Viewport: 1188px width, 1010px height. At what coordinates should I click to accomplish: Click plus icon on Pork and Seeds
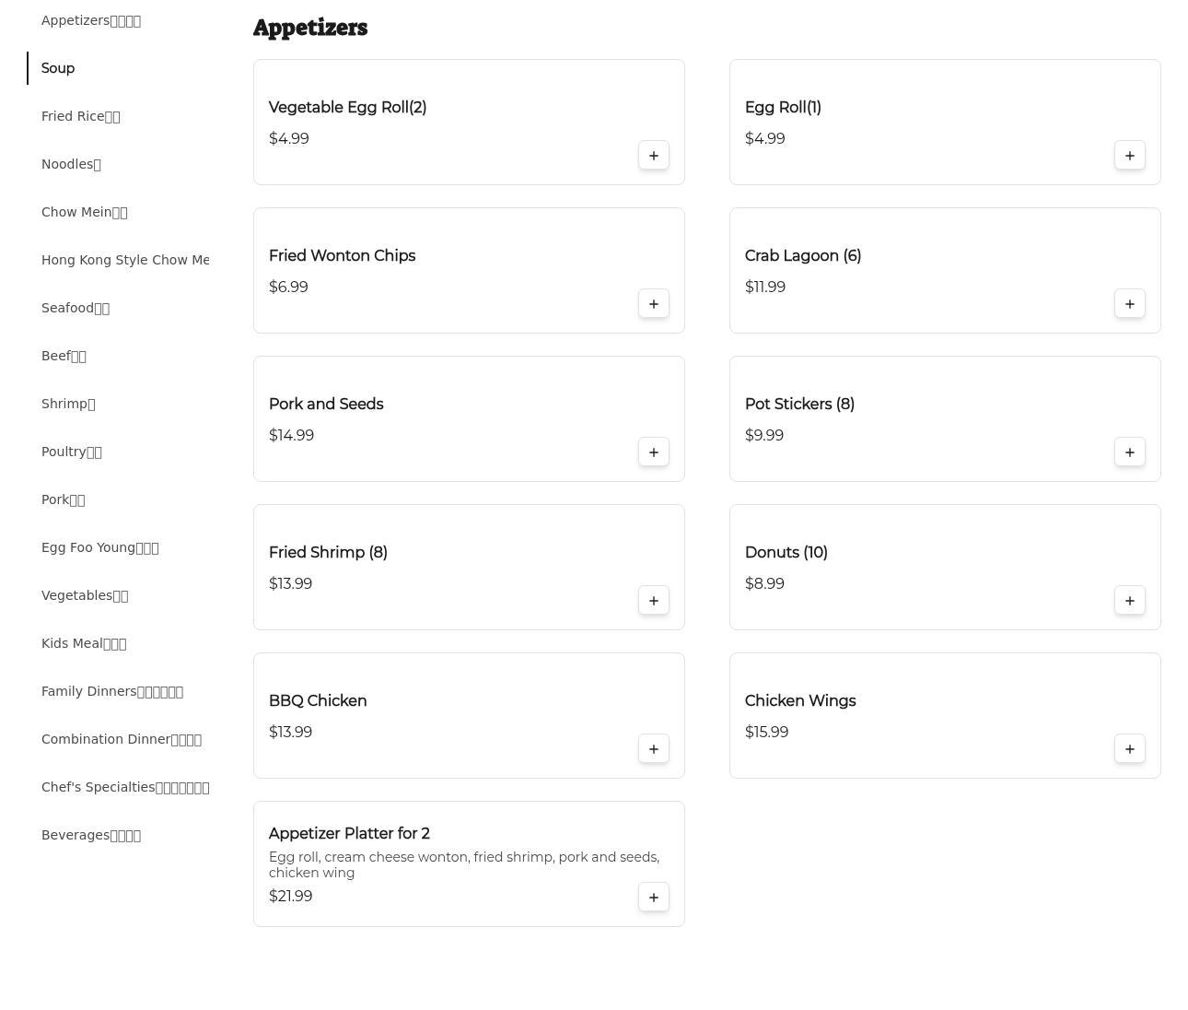pyautogui.click(x=654, y=452)
